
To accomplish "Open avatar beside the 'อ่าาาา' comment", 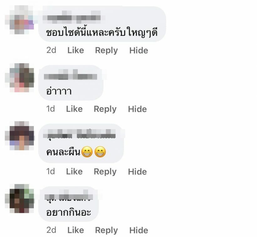I will (19, 78).
